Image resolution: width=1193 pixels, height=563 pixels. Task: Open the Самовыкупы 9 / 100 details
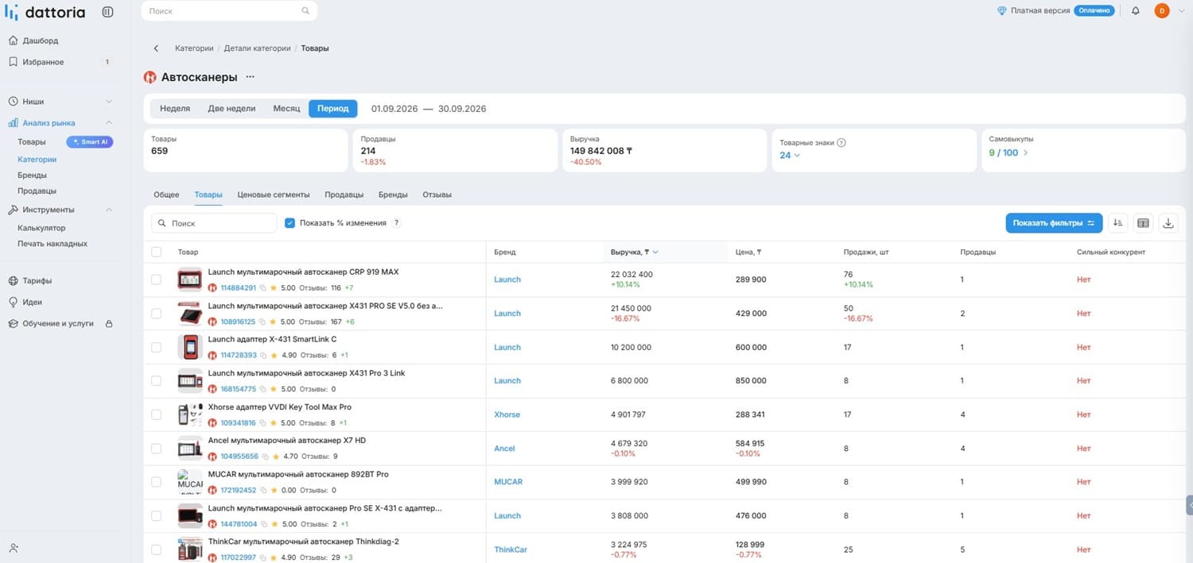pyautogui.click(x=1008, y=152)
